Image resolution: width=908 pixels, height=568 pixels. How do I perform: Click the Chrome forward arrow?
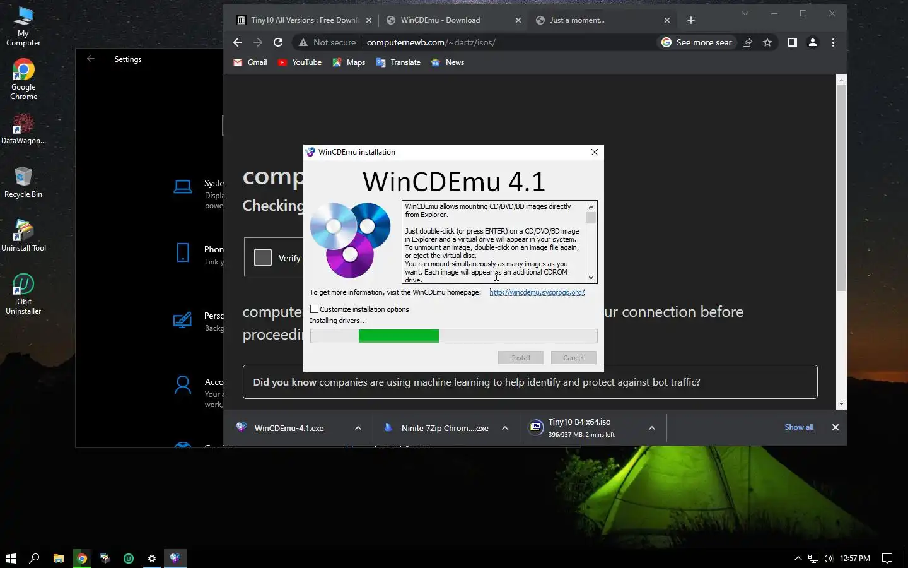[258, 42]
